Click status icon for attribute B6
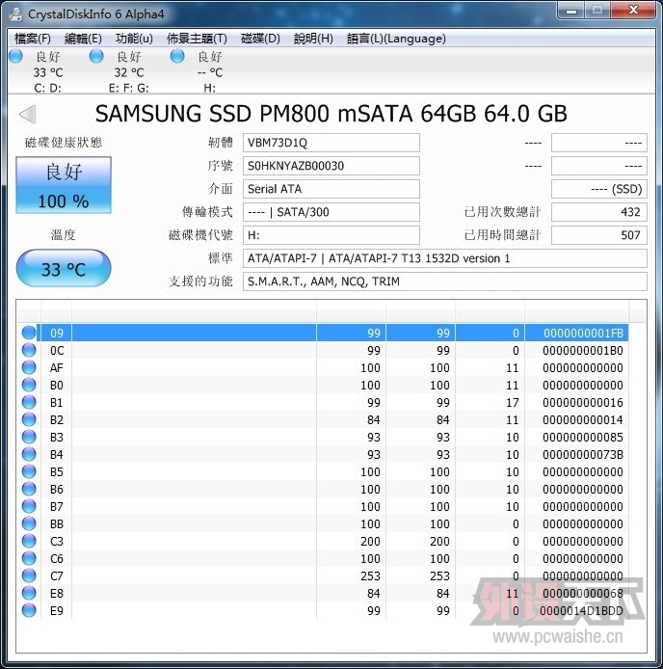 [29, 489]
